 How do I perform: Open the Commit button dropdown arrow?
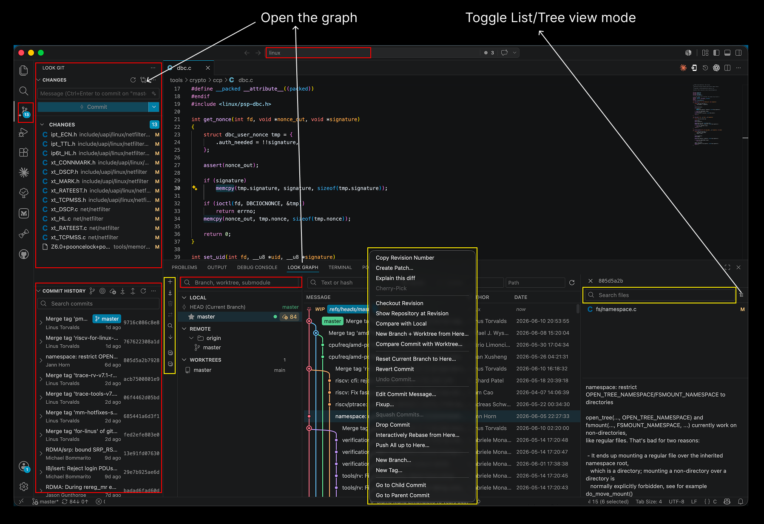point(154,107)
